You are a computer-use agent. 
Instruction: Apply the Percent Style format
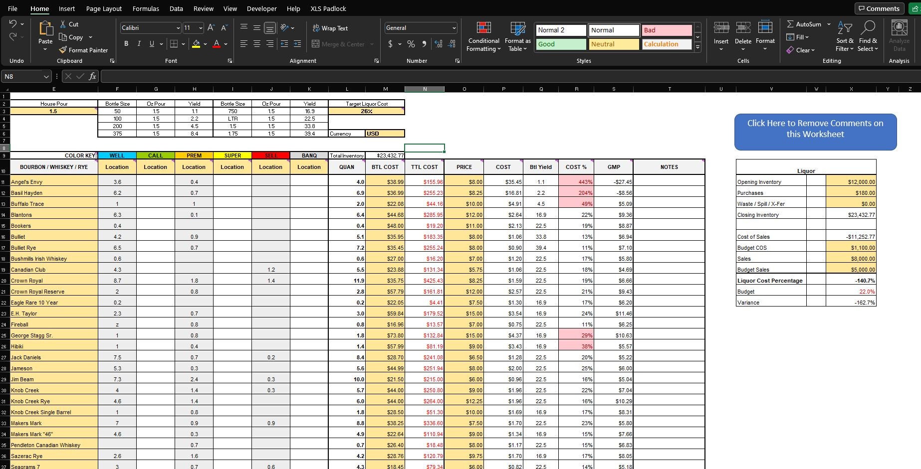click(411, 44)
